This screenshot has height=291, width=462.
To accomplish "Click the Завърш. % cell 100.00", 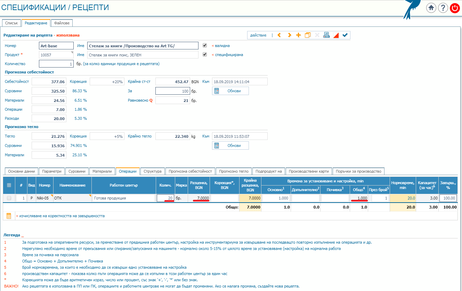I will [448, 198].
